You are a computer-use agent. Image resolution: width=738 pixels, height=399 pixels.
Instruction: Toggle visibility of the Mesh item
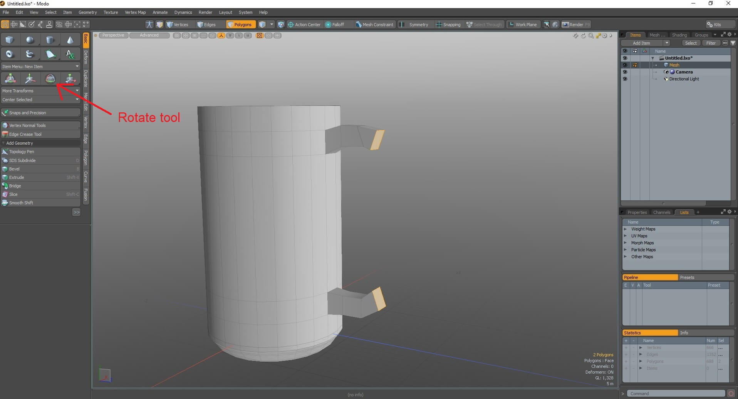625,65
